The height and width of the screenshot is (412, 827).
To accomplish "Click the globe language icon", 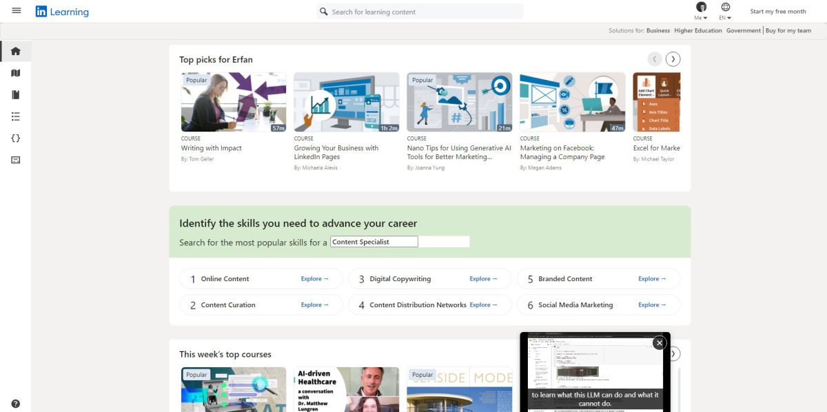I will (x=725, y=8).
